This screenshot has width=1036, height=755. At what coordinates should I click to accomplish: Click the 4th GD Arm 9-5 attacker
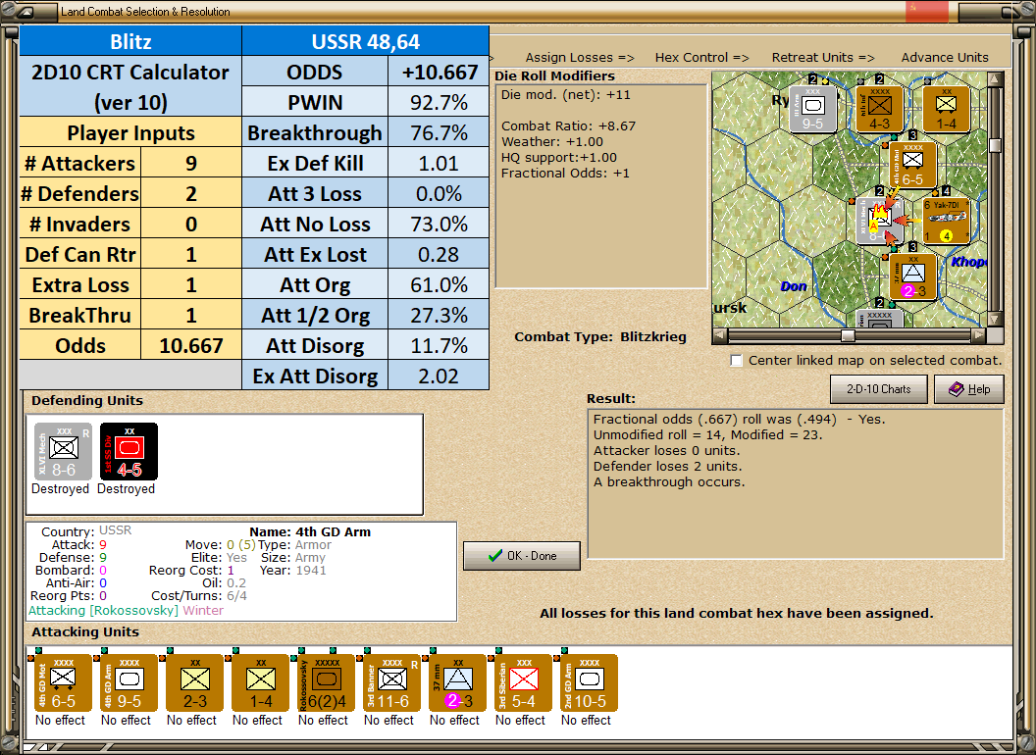pyautogui.click(x=129, y=682)
